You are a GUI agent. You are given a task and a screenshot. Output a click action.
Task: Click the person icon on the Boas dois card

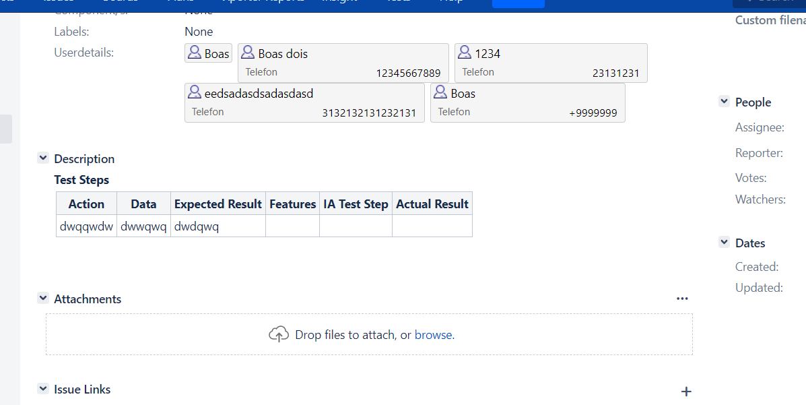click(248, 52)
